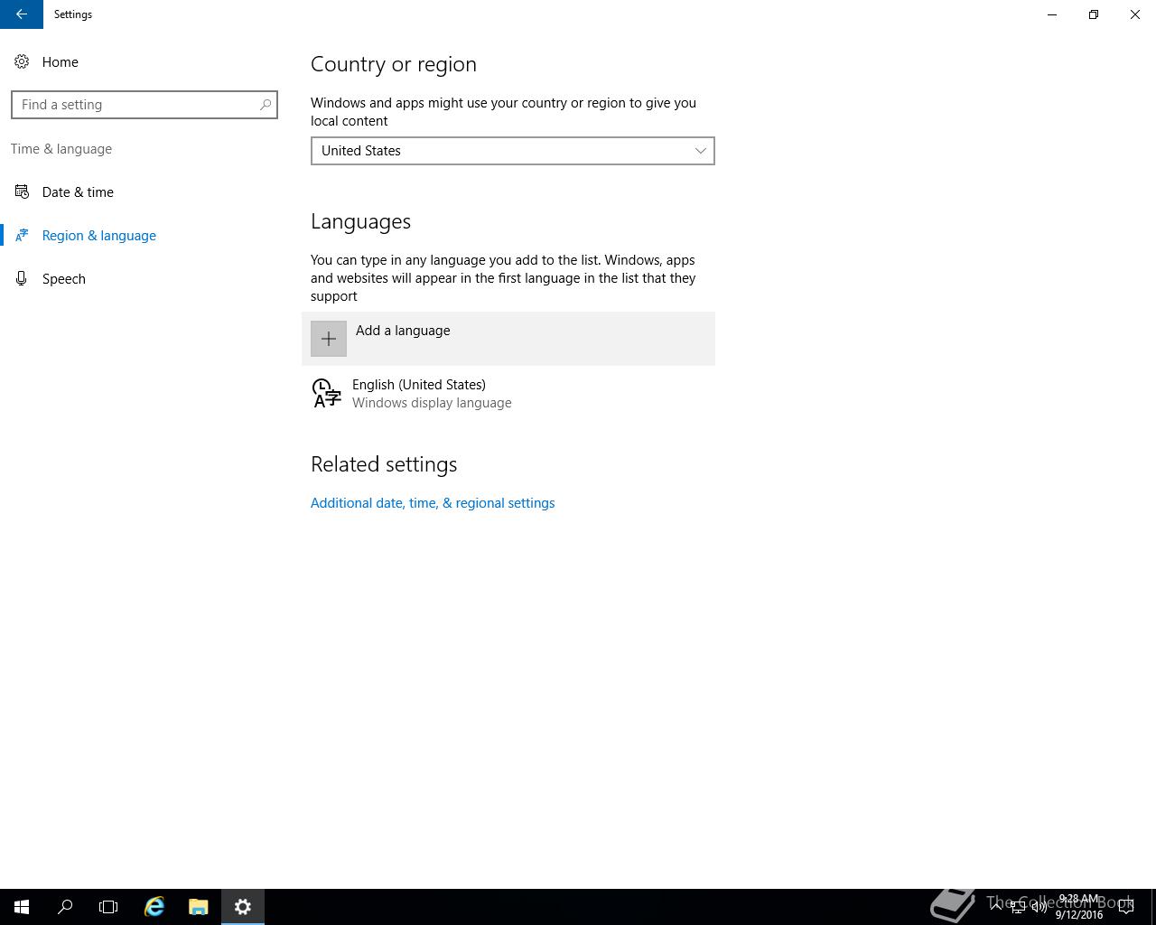Select the English (United States) language icon
The width and height of the screenshot is (1156, 925).
click(x=327, y=393)
